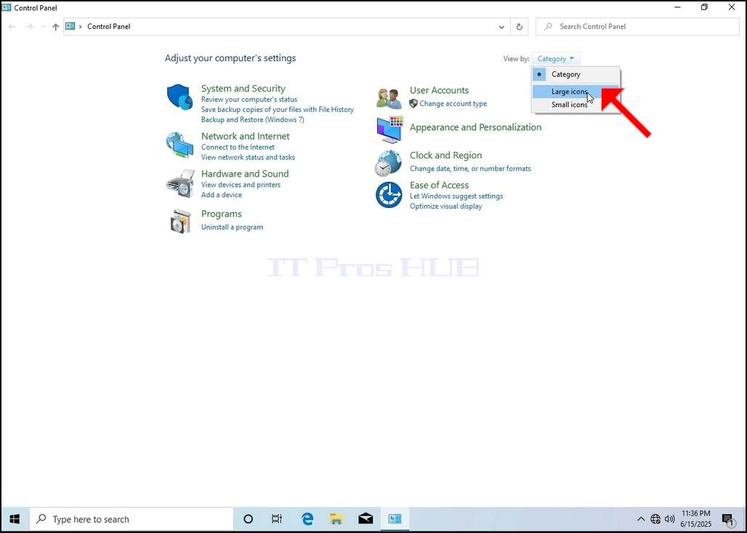Viewport: 747px width, 533px height.
Task: Click Let Windows suggest settings
Action: tap(456, 196)
